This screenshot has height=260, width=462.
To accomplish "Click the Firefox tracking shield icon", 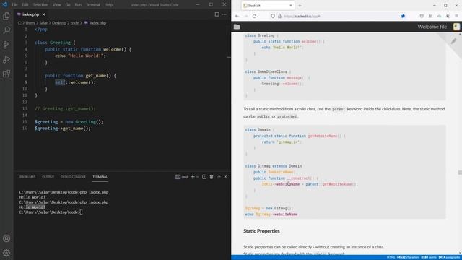I will pos(273,16).
